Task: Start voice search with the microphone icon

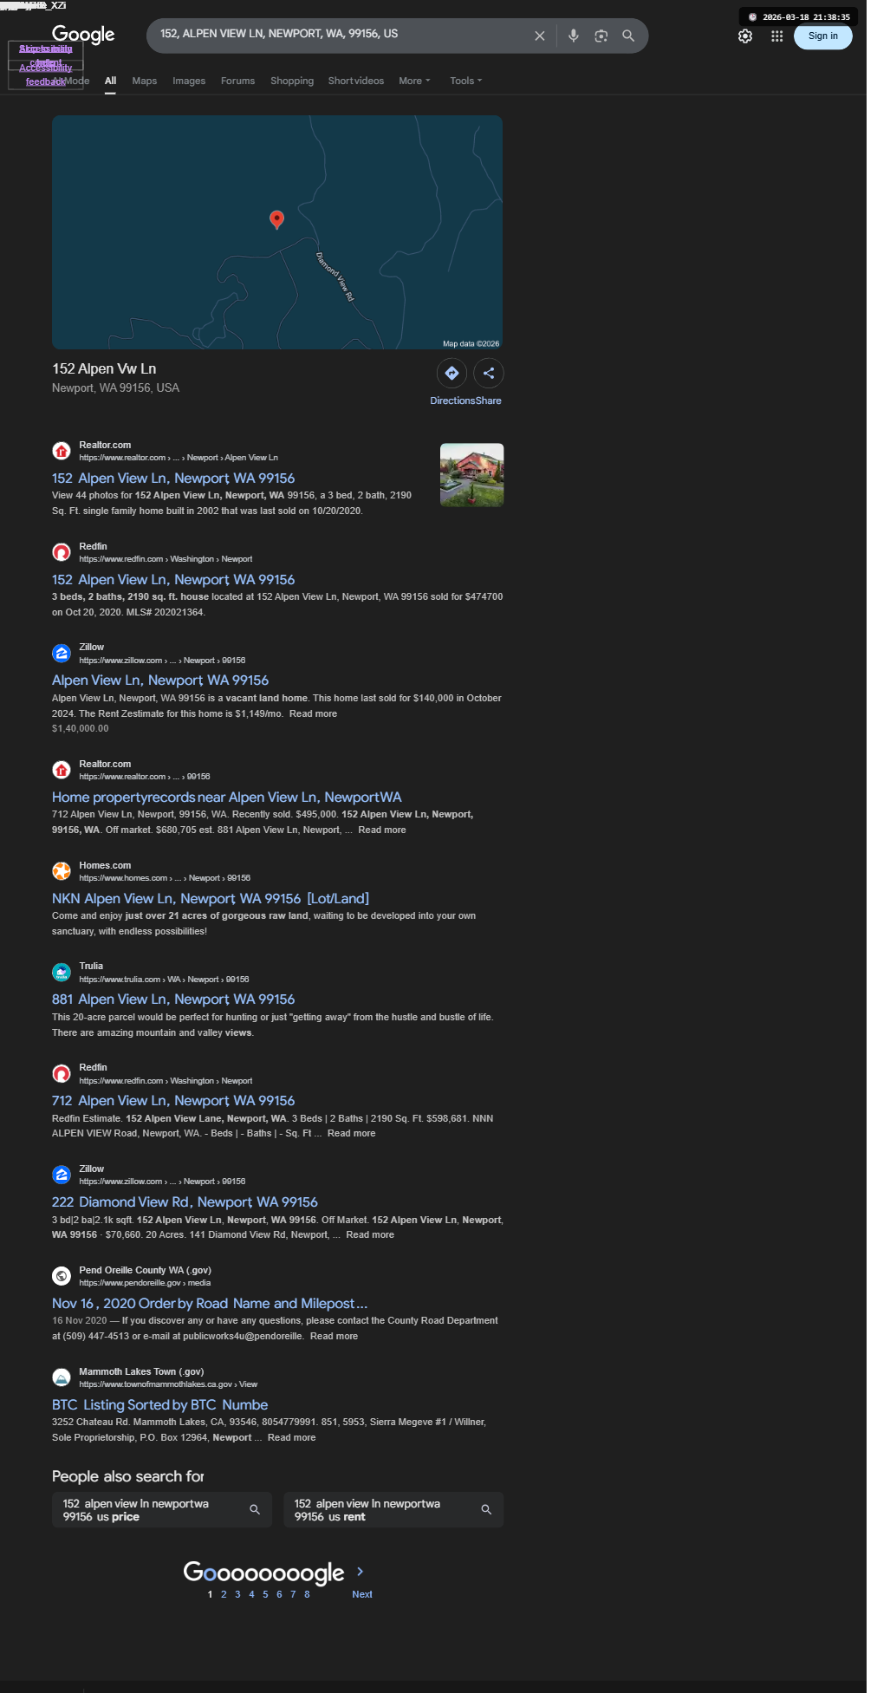Action: [573, 36]
